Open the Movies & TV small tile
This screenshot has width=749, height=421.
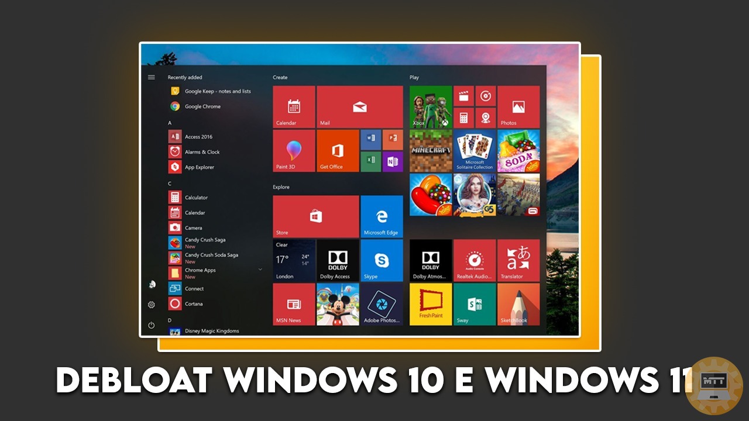point(463,96)
